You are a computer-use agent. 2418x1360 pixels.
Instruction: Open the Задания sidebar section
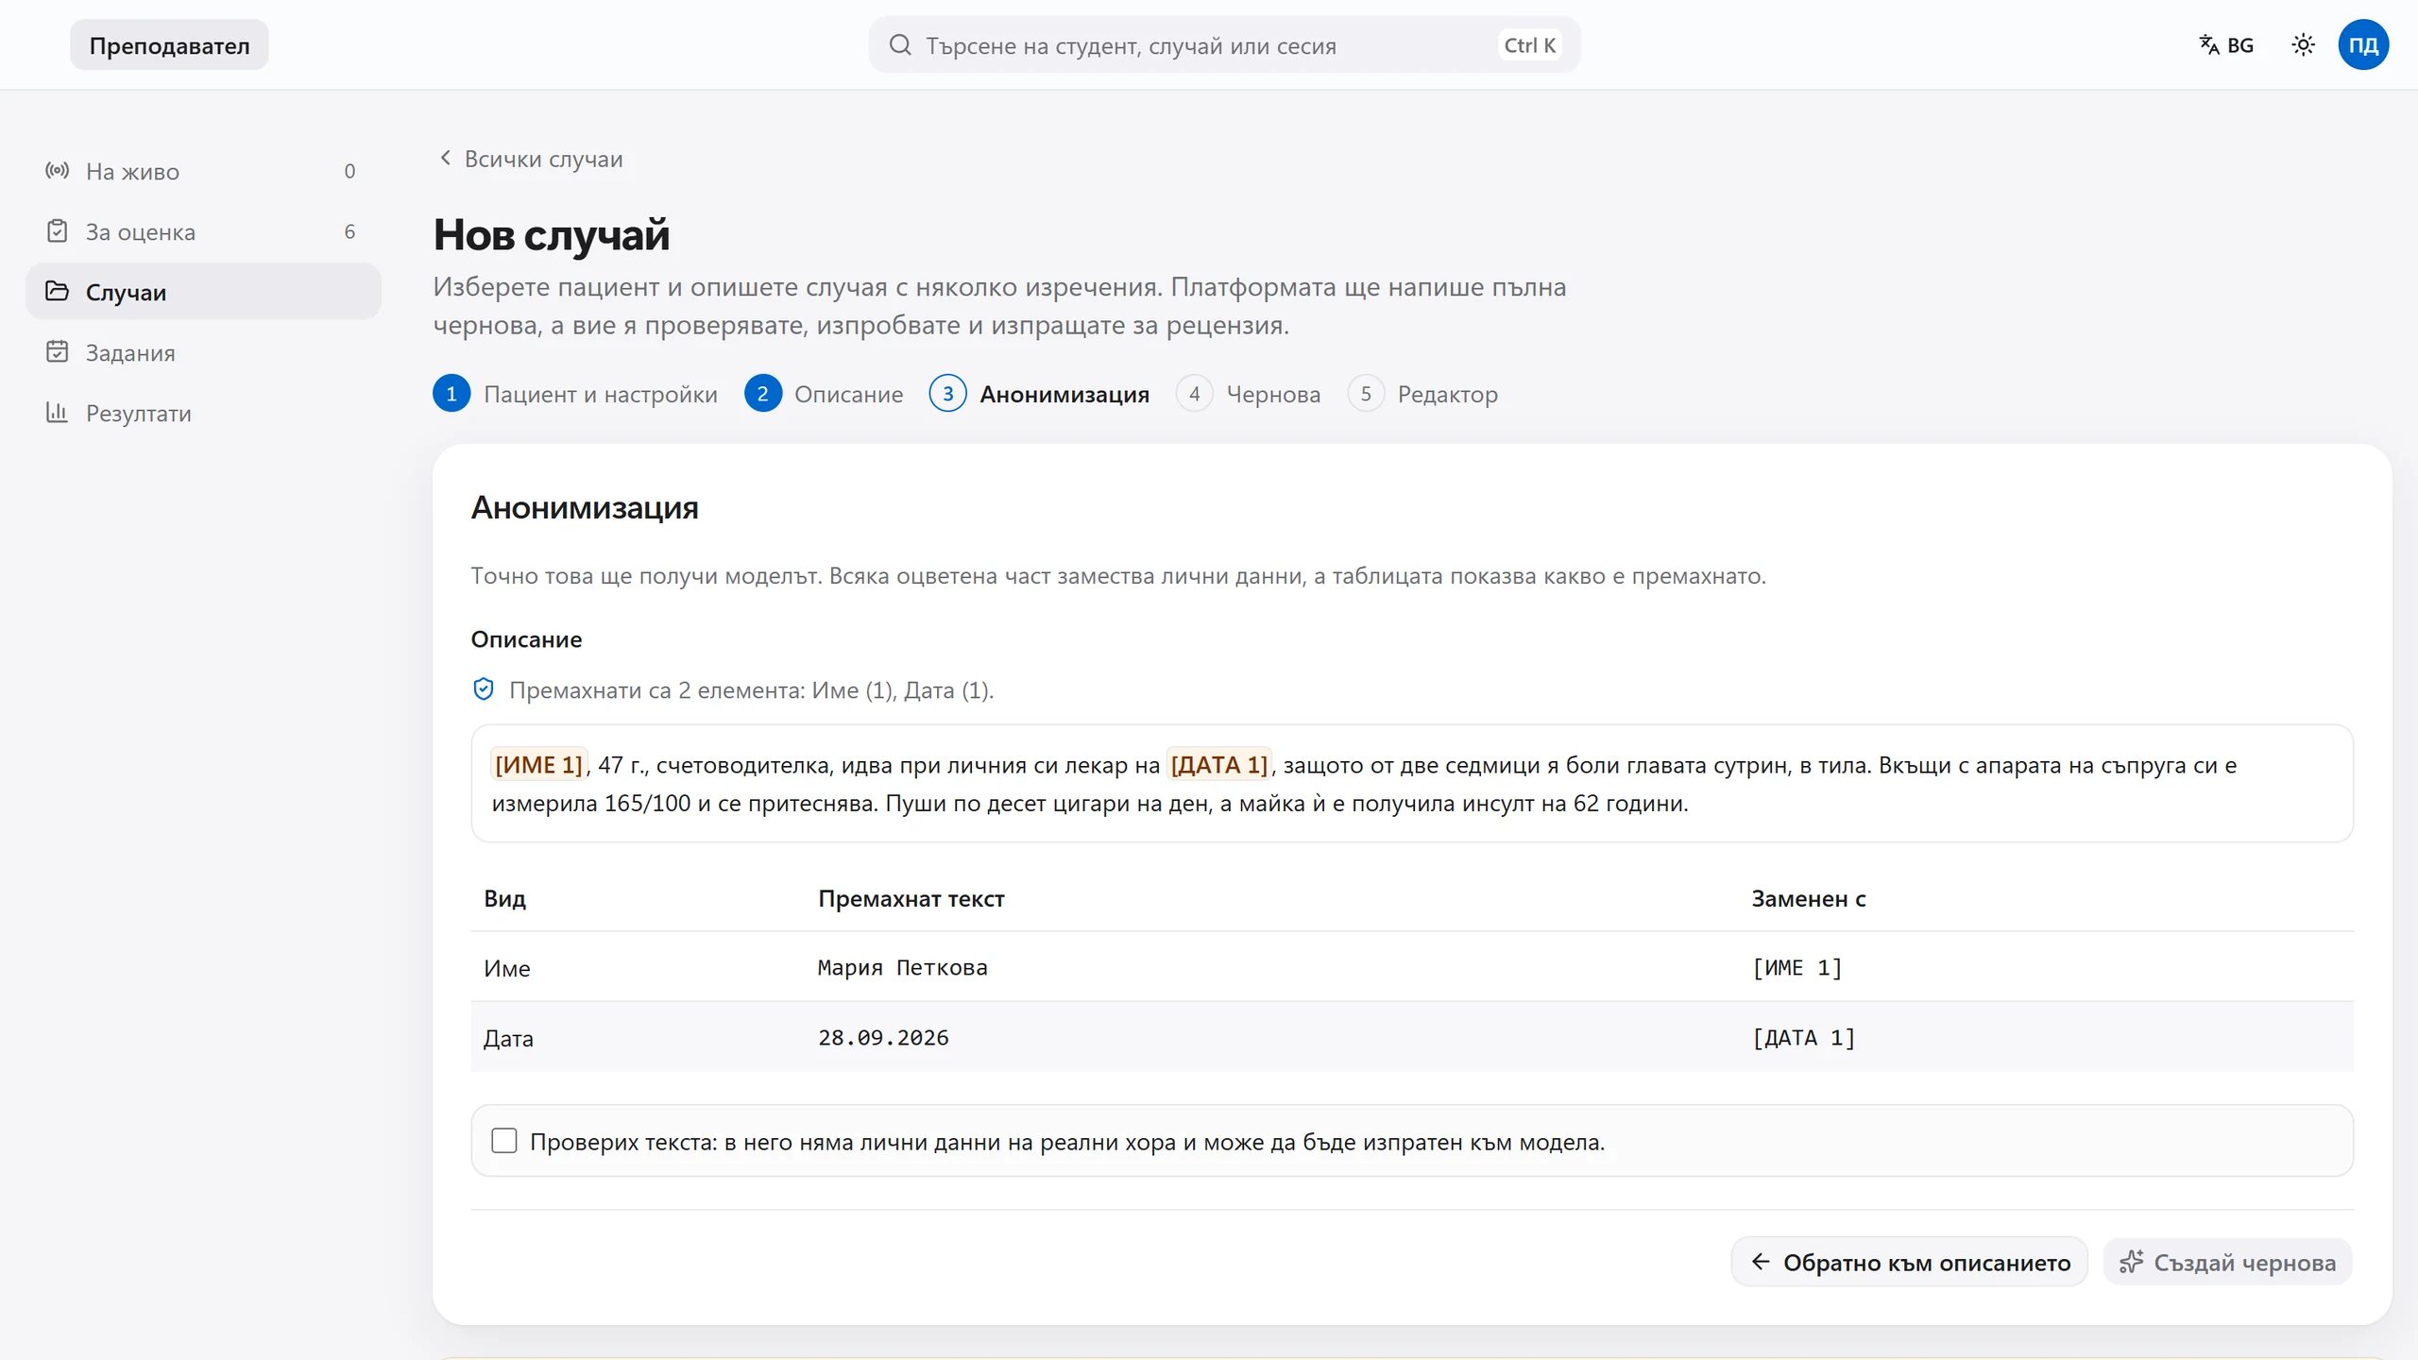[x=203, y=352]
